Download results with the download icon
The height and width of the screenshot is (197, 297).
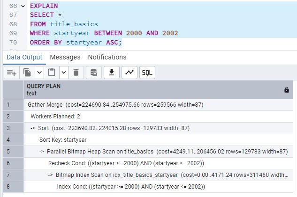[x=112, y=73]
